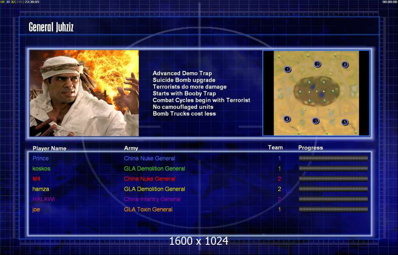The width and height of the screenshot is (398, 255).
Task: Click the "Team" column header
Action: pyautogui.click(x=275, y=147)
